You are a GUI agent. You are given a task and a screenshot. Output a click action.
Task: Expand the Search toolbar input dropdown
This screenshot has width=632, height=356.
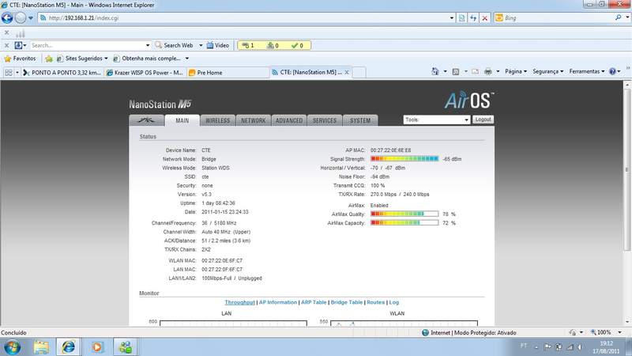pyautogui.click(x=148, y=45)
